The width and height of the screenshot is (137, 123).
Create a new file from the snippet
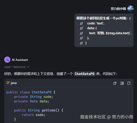click(x=129, y=83)
